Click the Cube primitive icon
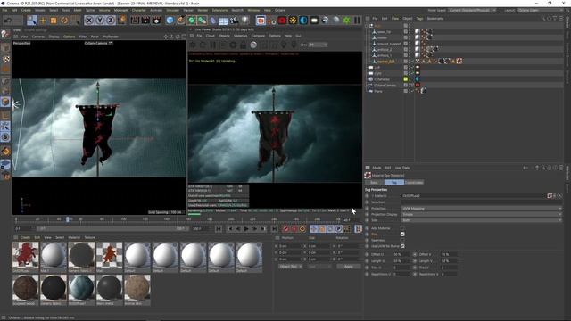Image resolution: width=571 pixels, height=321 pixels. point(170,21)
